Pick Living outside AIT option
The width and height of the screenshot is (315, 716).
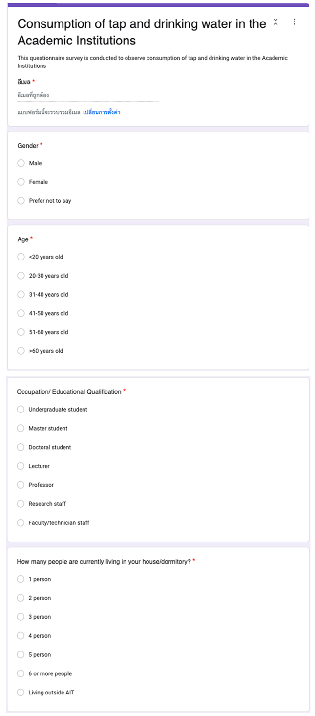click(x=21, y=693)
